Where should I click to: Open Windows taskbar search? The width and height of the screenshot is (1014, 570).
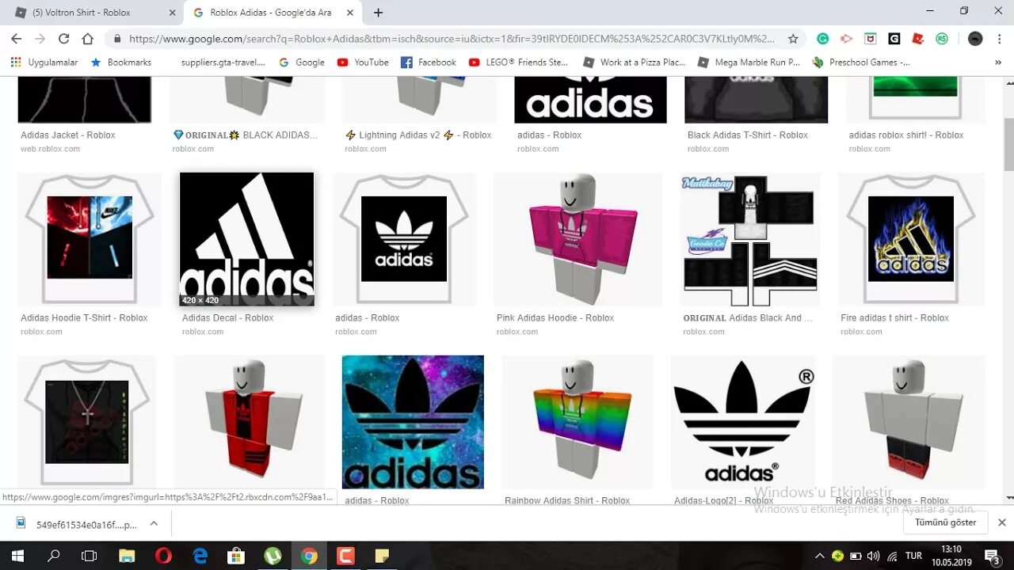54,556
